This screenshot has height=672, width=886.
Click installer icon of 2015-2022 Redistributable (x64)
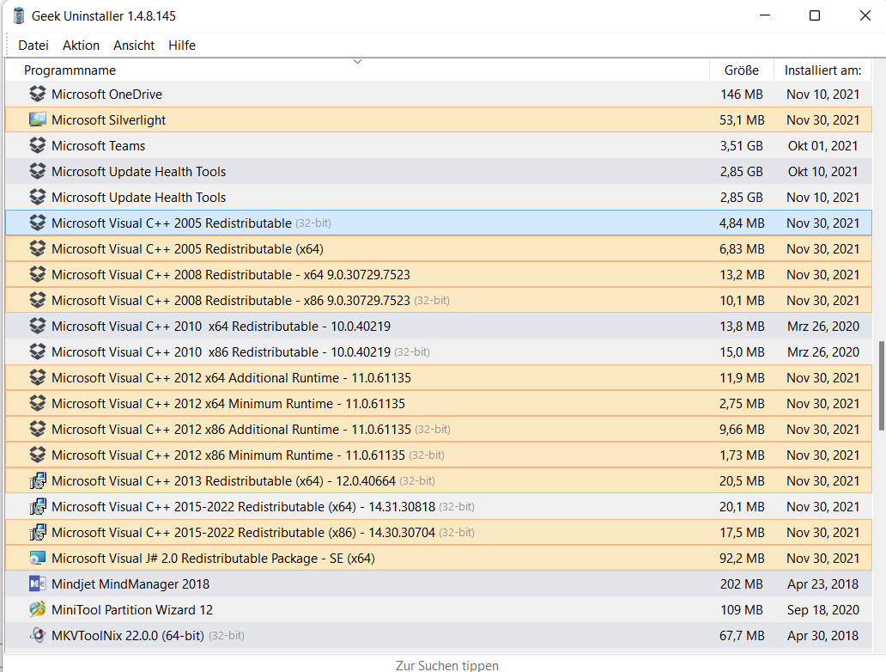(37, 507)
